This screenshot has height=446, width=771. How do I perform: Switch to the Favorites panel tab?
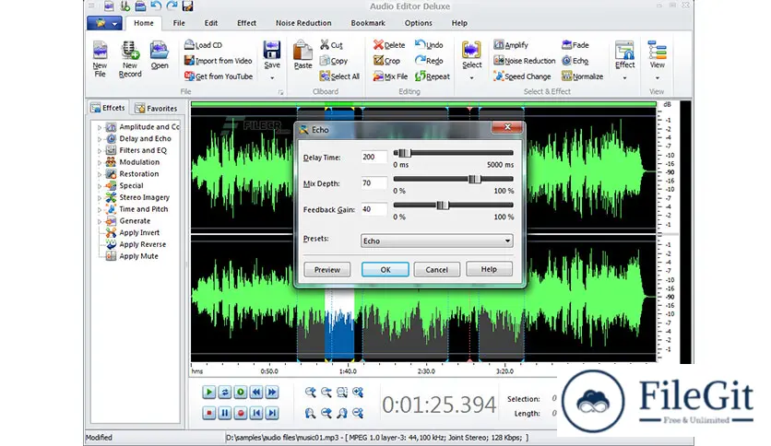156,108
